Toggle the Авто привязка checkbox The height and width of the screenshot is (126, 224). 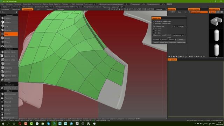point(70,4)
